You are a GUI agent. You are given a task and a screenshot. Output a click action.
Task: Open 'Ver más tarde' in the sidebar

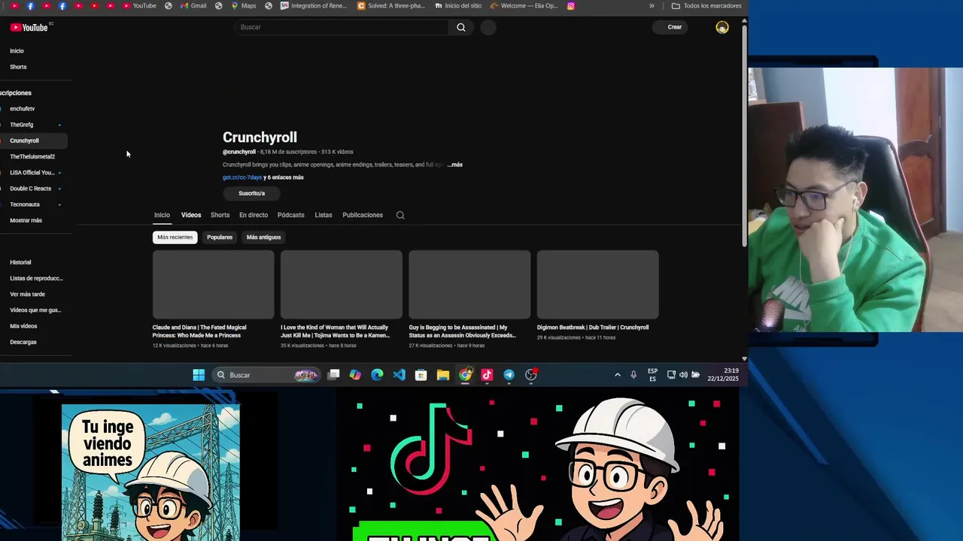click(x=27, y=295)
